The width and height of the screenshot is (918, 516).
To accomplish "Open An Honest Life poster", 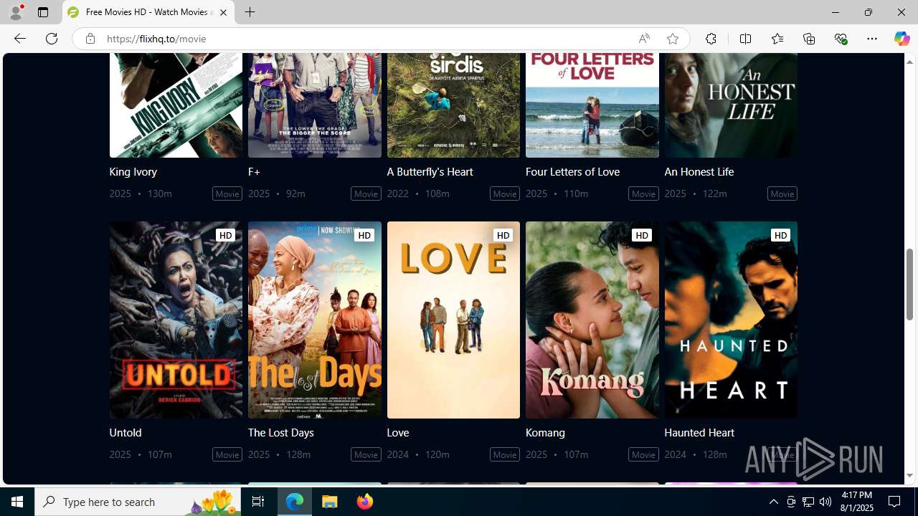I will point(731,105).
